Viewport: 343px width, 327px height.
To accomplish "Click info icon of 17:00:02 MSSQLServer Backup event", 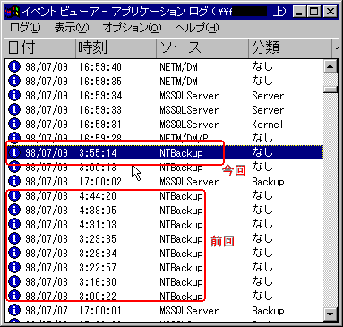I will [14, 181].
